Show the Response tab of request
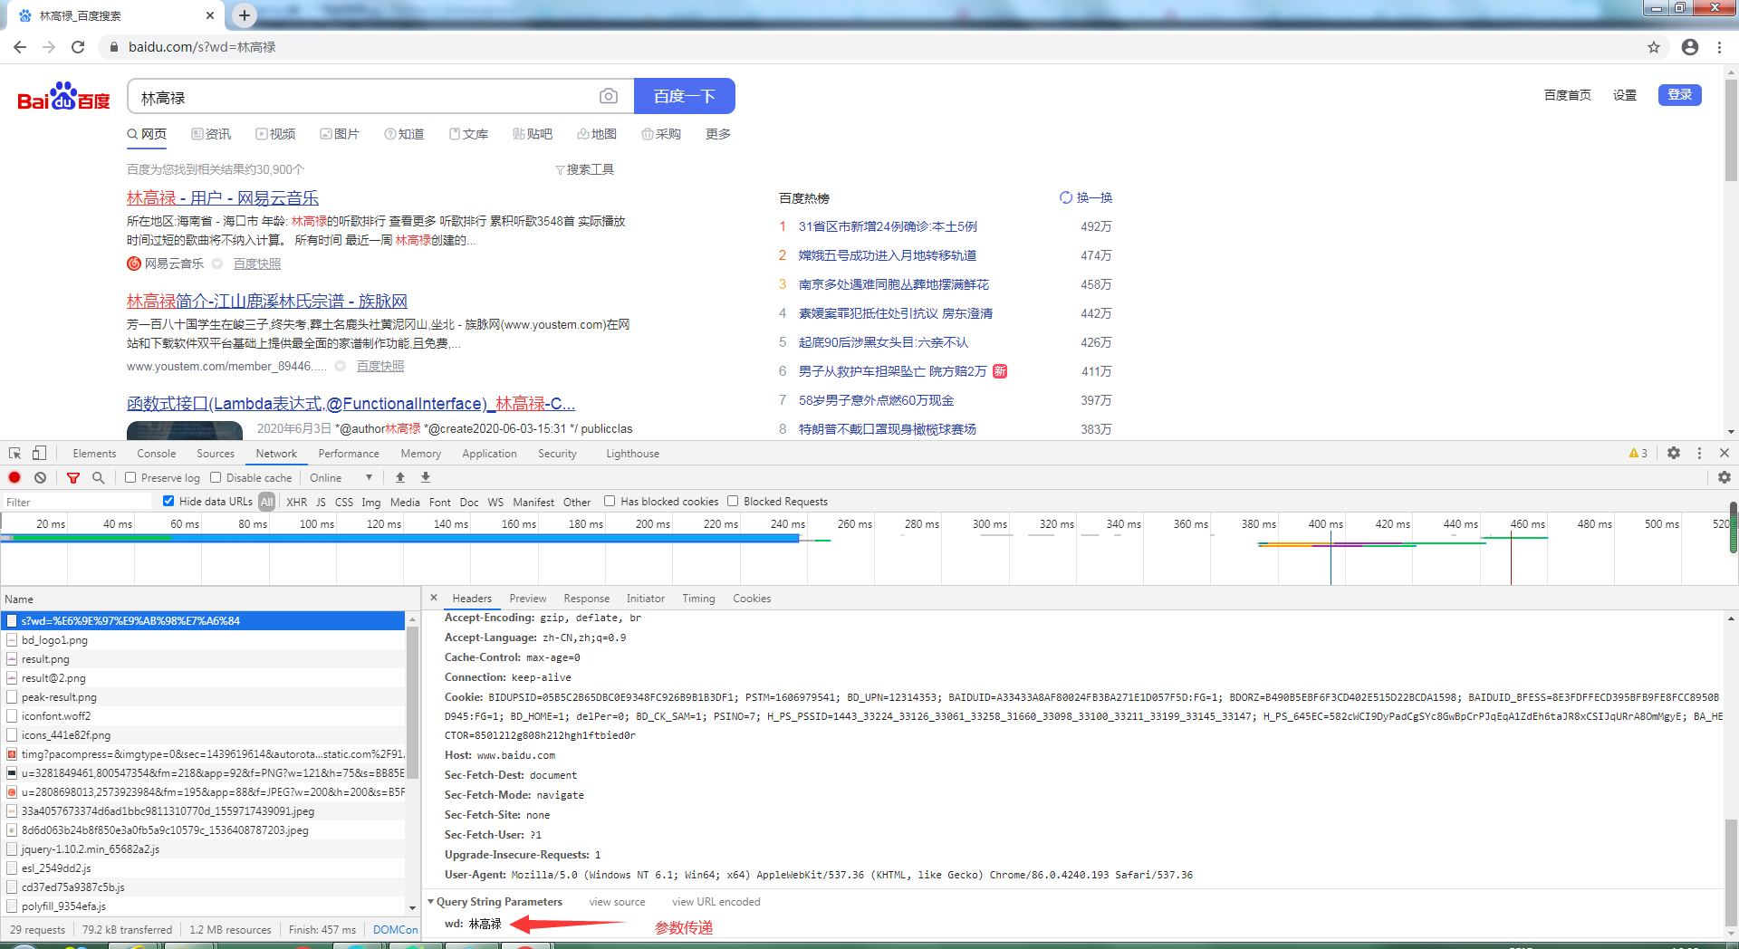The height and width of the screenshot is (949, 1739). tap(586, 598)
